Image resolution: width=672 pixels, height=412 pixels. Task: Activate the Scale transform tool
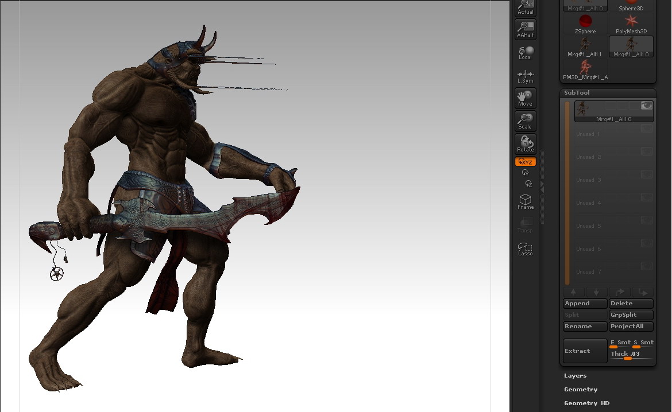click(525, 121)
